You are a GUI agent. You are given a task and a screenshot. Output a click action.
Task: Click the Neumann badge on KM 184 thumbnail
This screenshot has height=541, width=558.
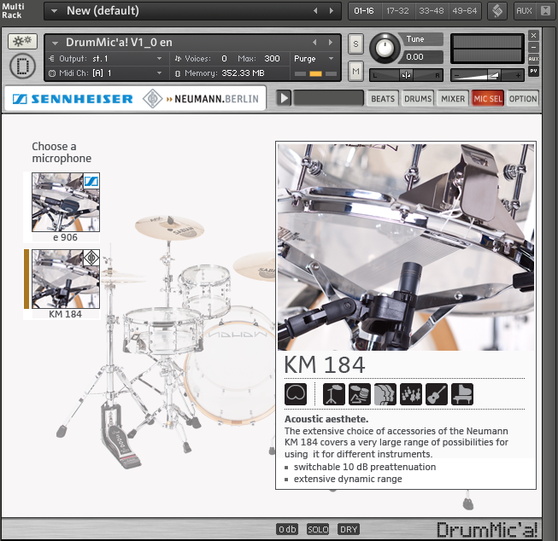(x=91, y=258)
